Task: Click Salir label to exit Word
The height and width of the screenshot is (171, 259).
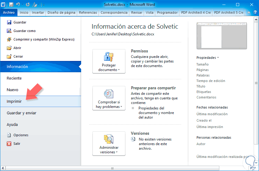Action: tap(17, 144)
